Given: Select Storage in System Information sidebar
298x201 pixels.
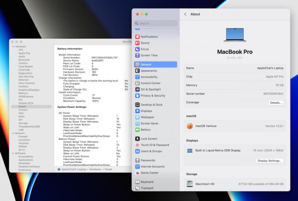Looking at the screenshot, I should (23, 123).
